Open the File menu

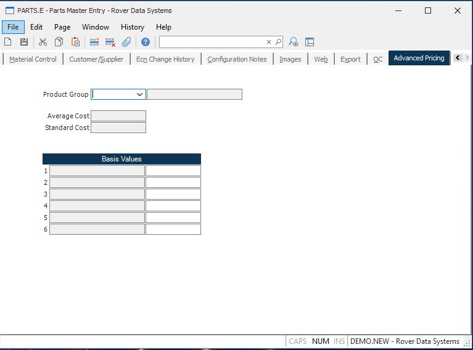tap(13, 27)
